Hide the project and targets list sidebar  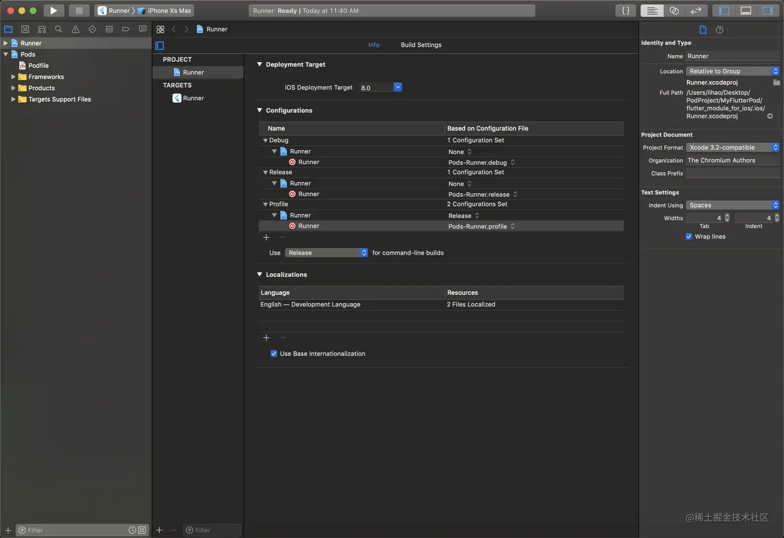[160, 46]
